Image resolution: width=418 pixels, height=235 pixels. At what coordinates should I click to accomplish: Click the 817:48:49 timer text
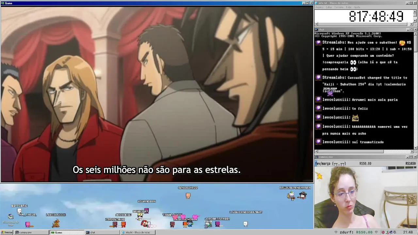click(376, 16)
